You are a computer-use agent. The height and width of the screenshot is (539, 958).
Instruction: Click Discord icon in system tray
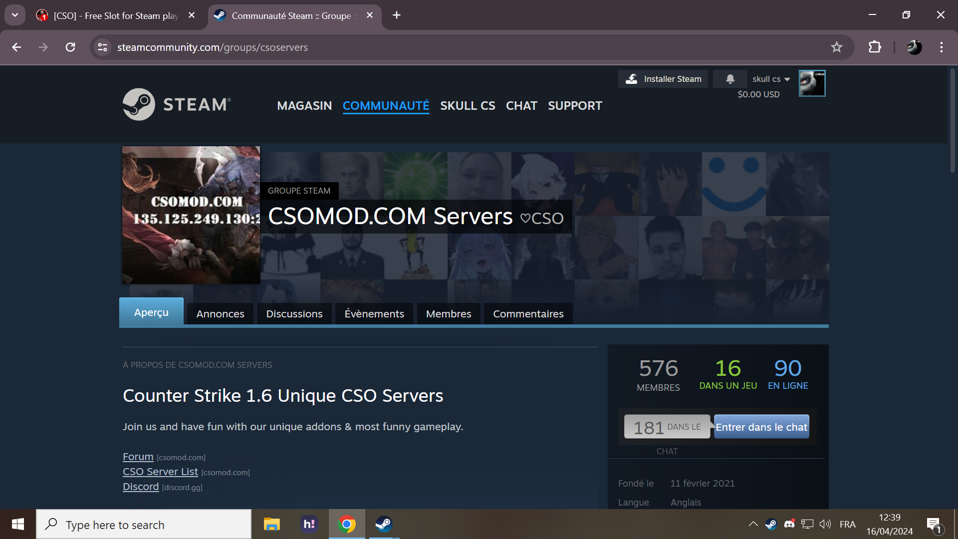click(789, 524)
